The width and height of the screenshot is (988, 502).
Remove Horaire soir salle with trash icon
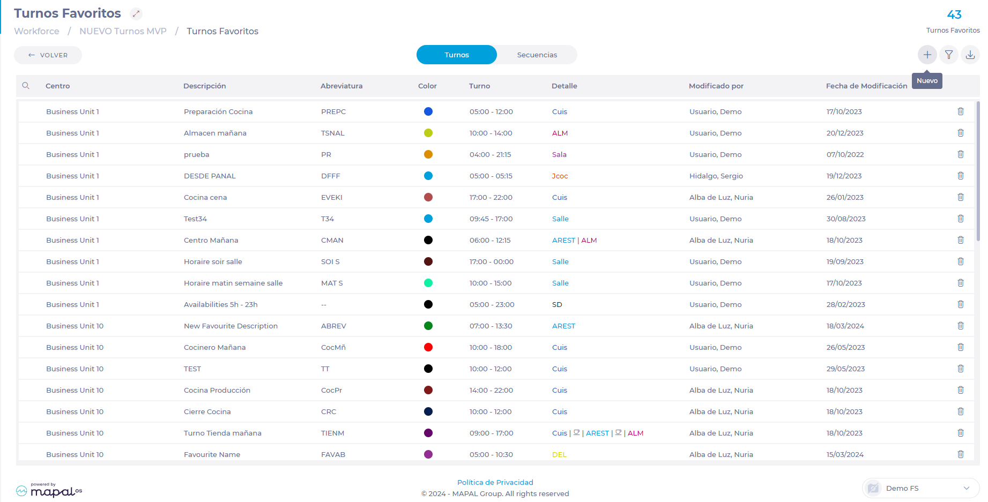[x=961, y=261]
